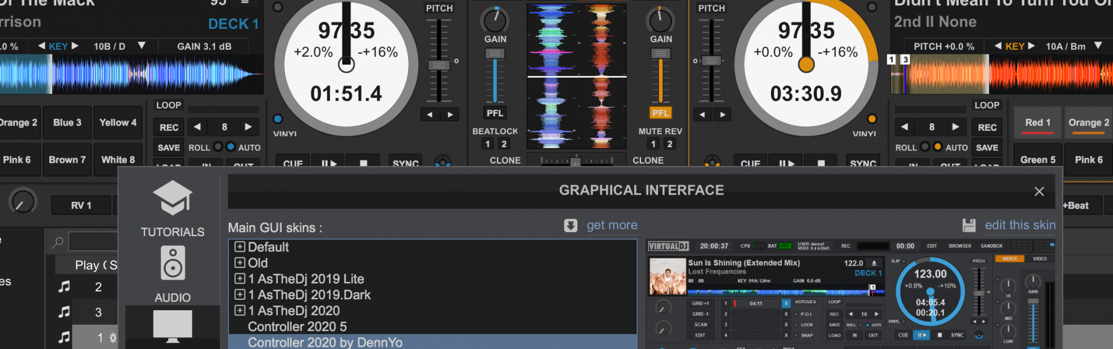The height and width of the screenshot is (349, 1113).
Task: Click the right mixer CLONE button
Action: point(648,160)
